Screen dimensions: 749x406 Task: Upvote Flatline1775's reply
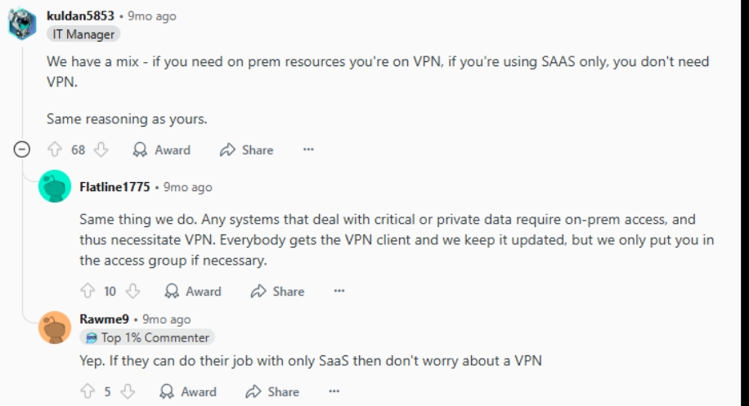[87, 291]
